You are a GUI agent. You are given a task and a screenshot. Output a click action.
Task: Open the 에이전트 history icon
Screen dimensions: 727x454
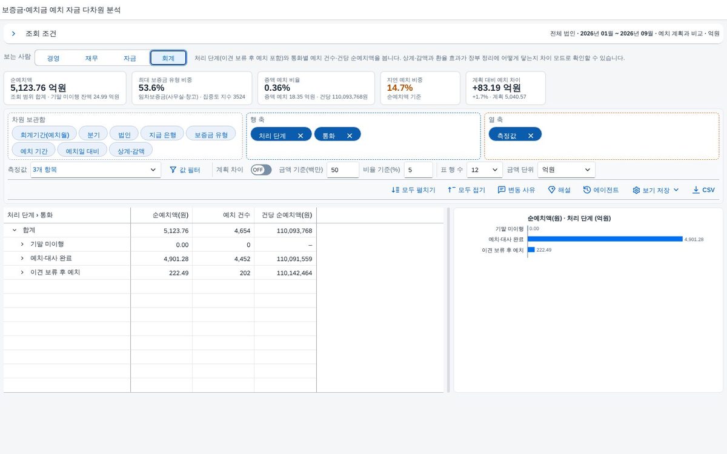click(587, 190)
